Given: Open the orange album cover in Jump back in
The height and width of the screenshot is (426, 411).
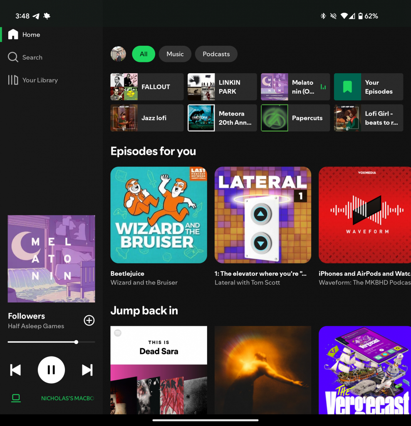Looking at the screenshot, I should point(262,370).
